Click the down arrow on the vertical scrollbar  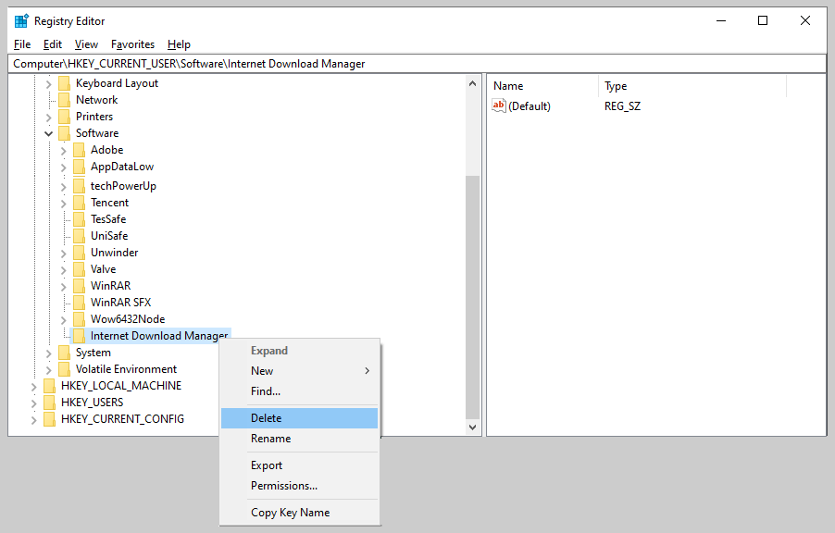473,427
